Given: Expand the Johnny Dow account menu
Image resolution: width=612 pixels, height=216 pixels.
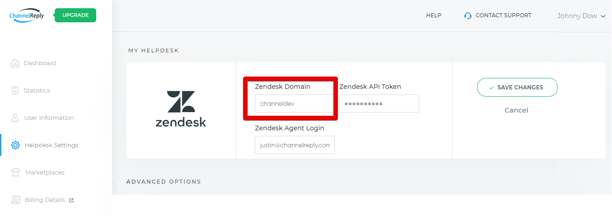Looking at the screenshot, I should click(x=581, y=16).
